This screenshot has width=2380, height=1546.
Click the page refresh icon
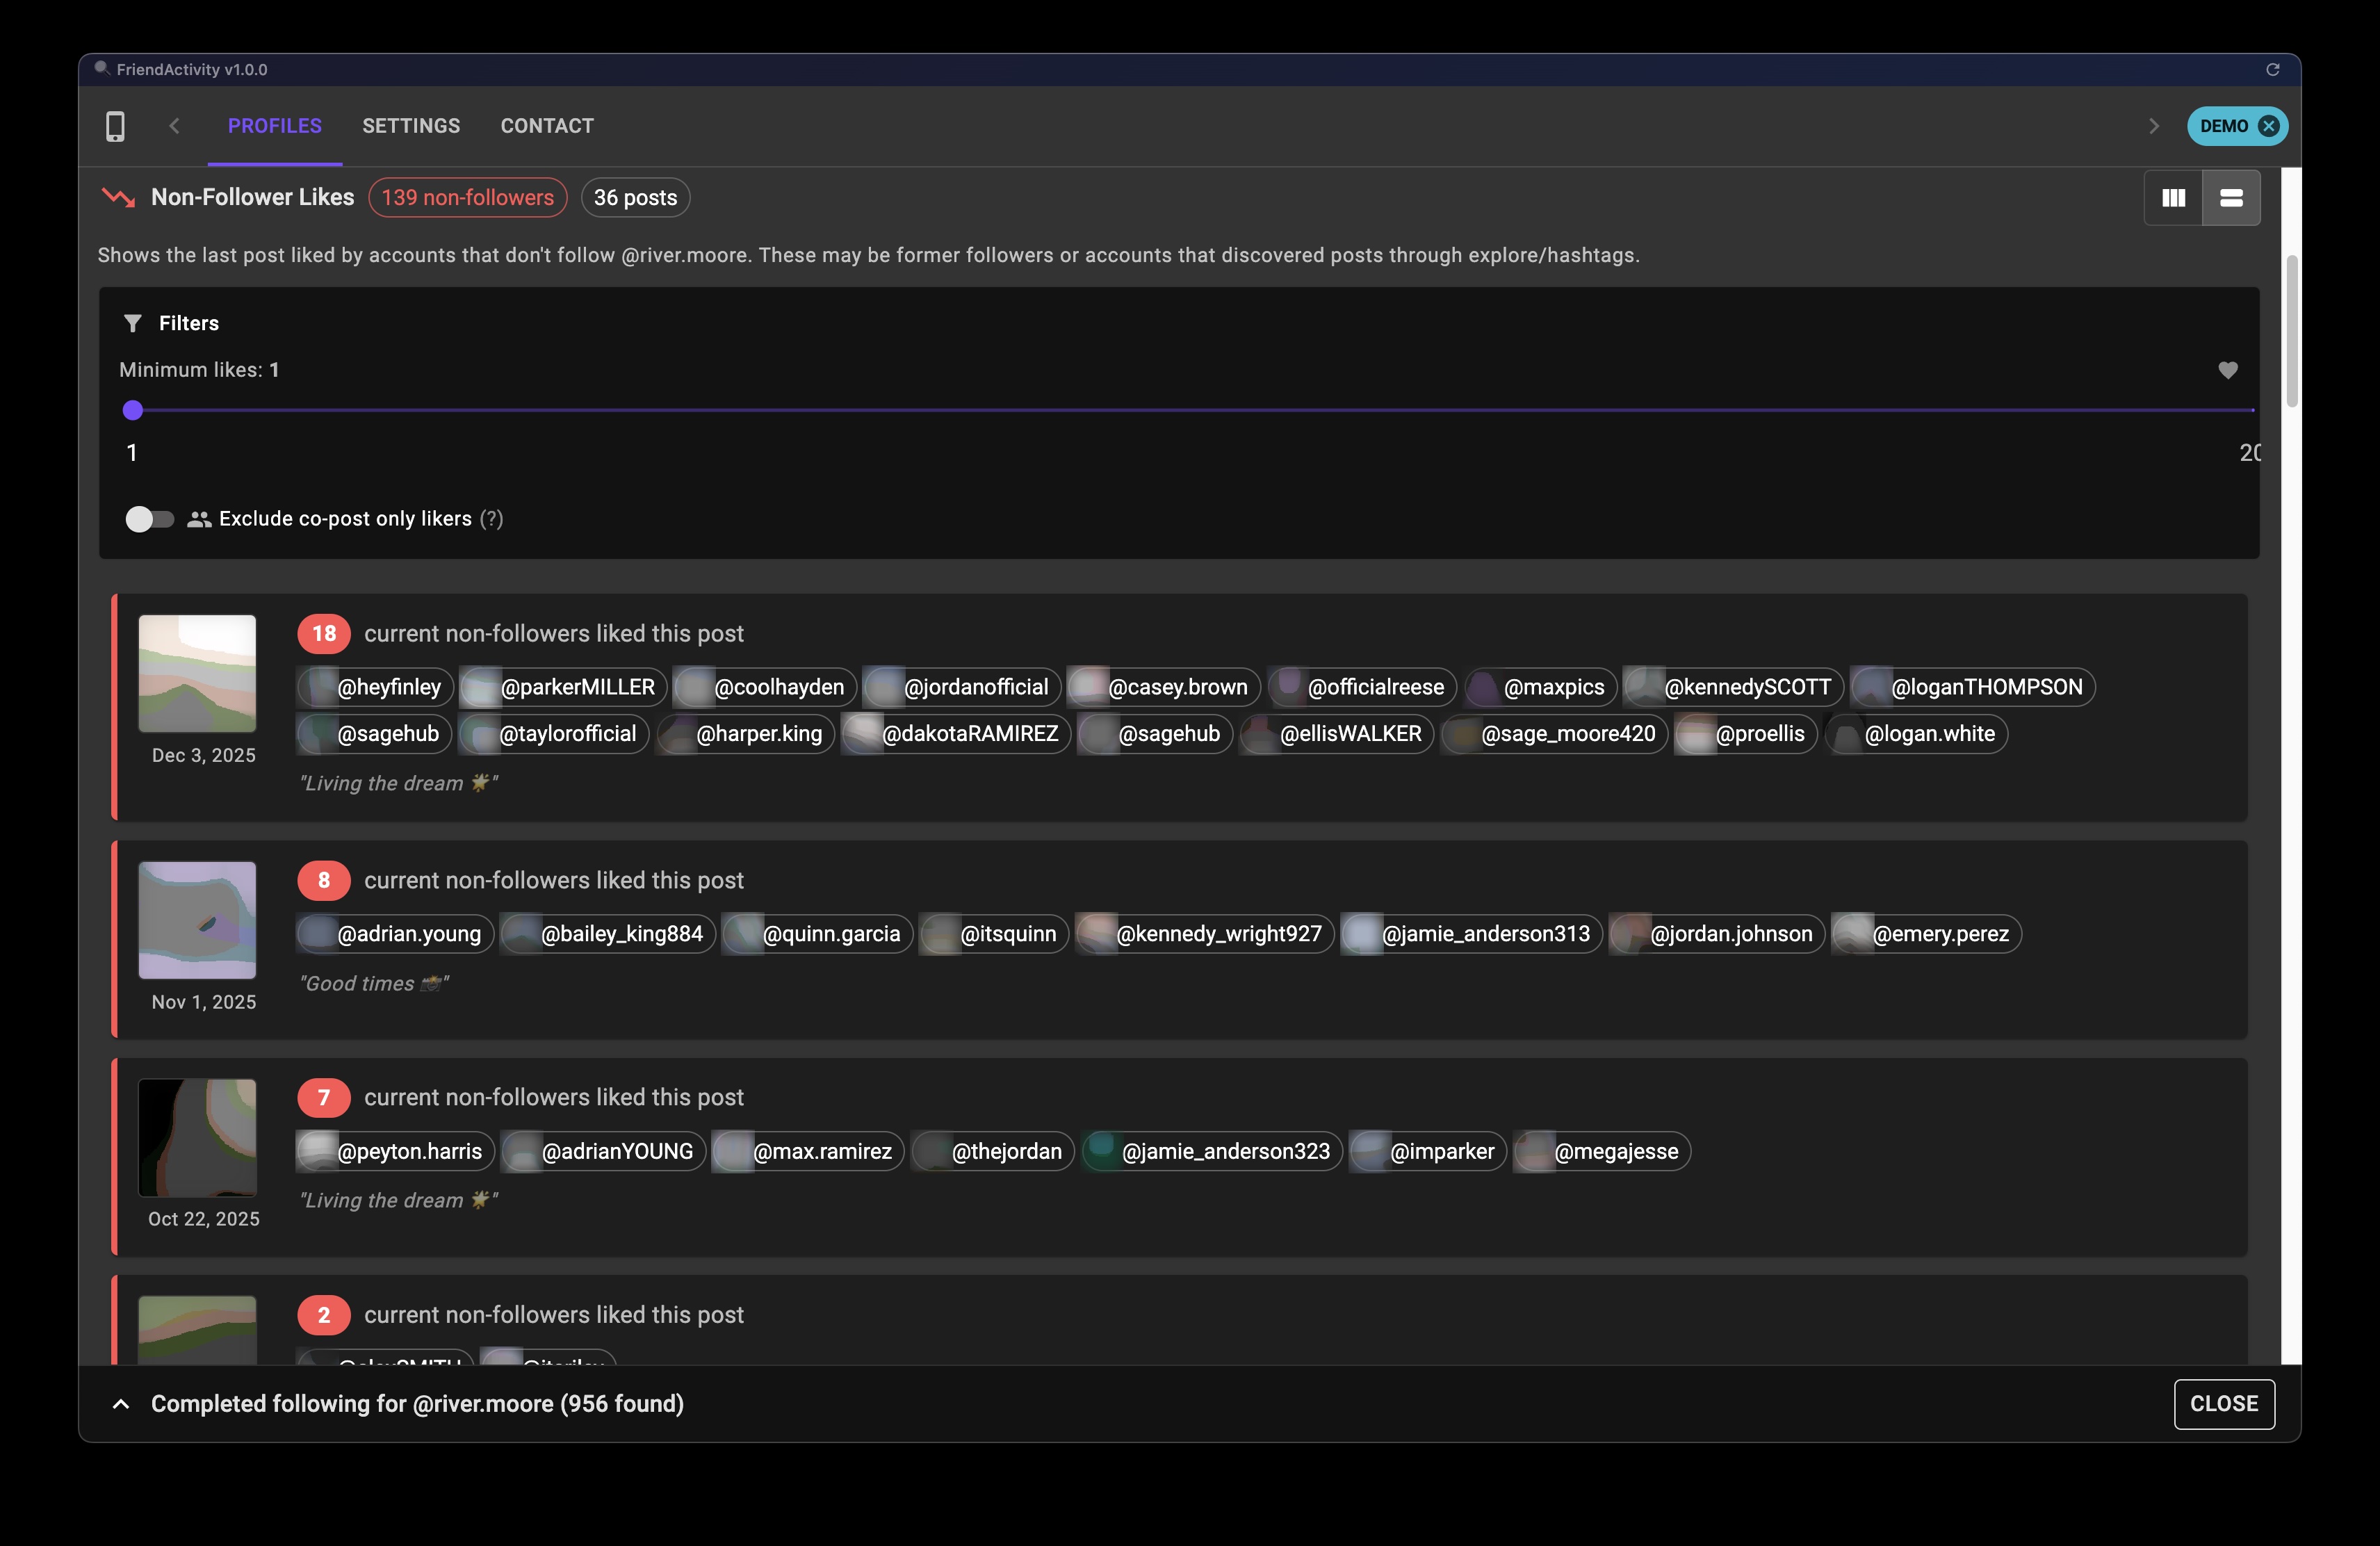(2274, 70)
